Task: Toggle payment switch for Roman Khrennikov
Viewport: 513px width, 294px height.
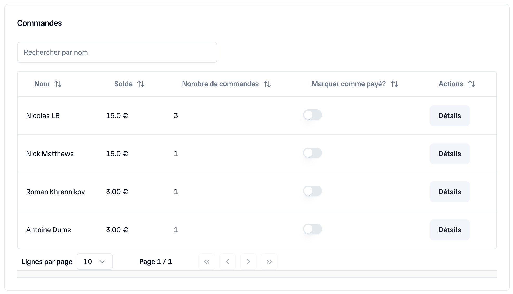Action: pos(312,191)
